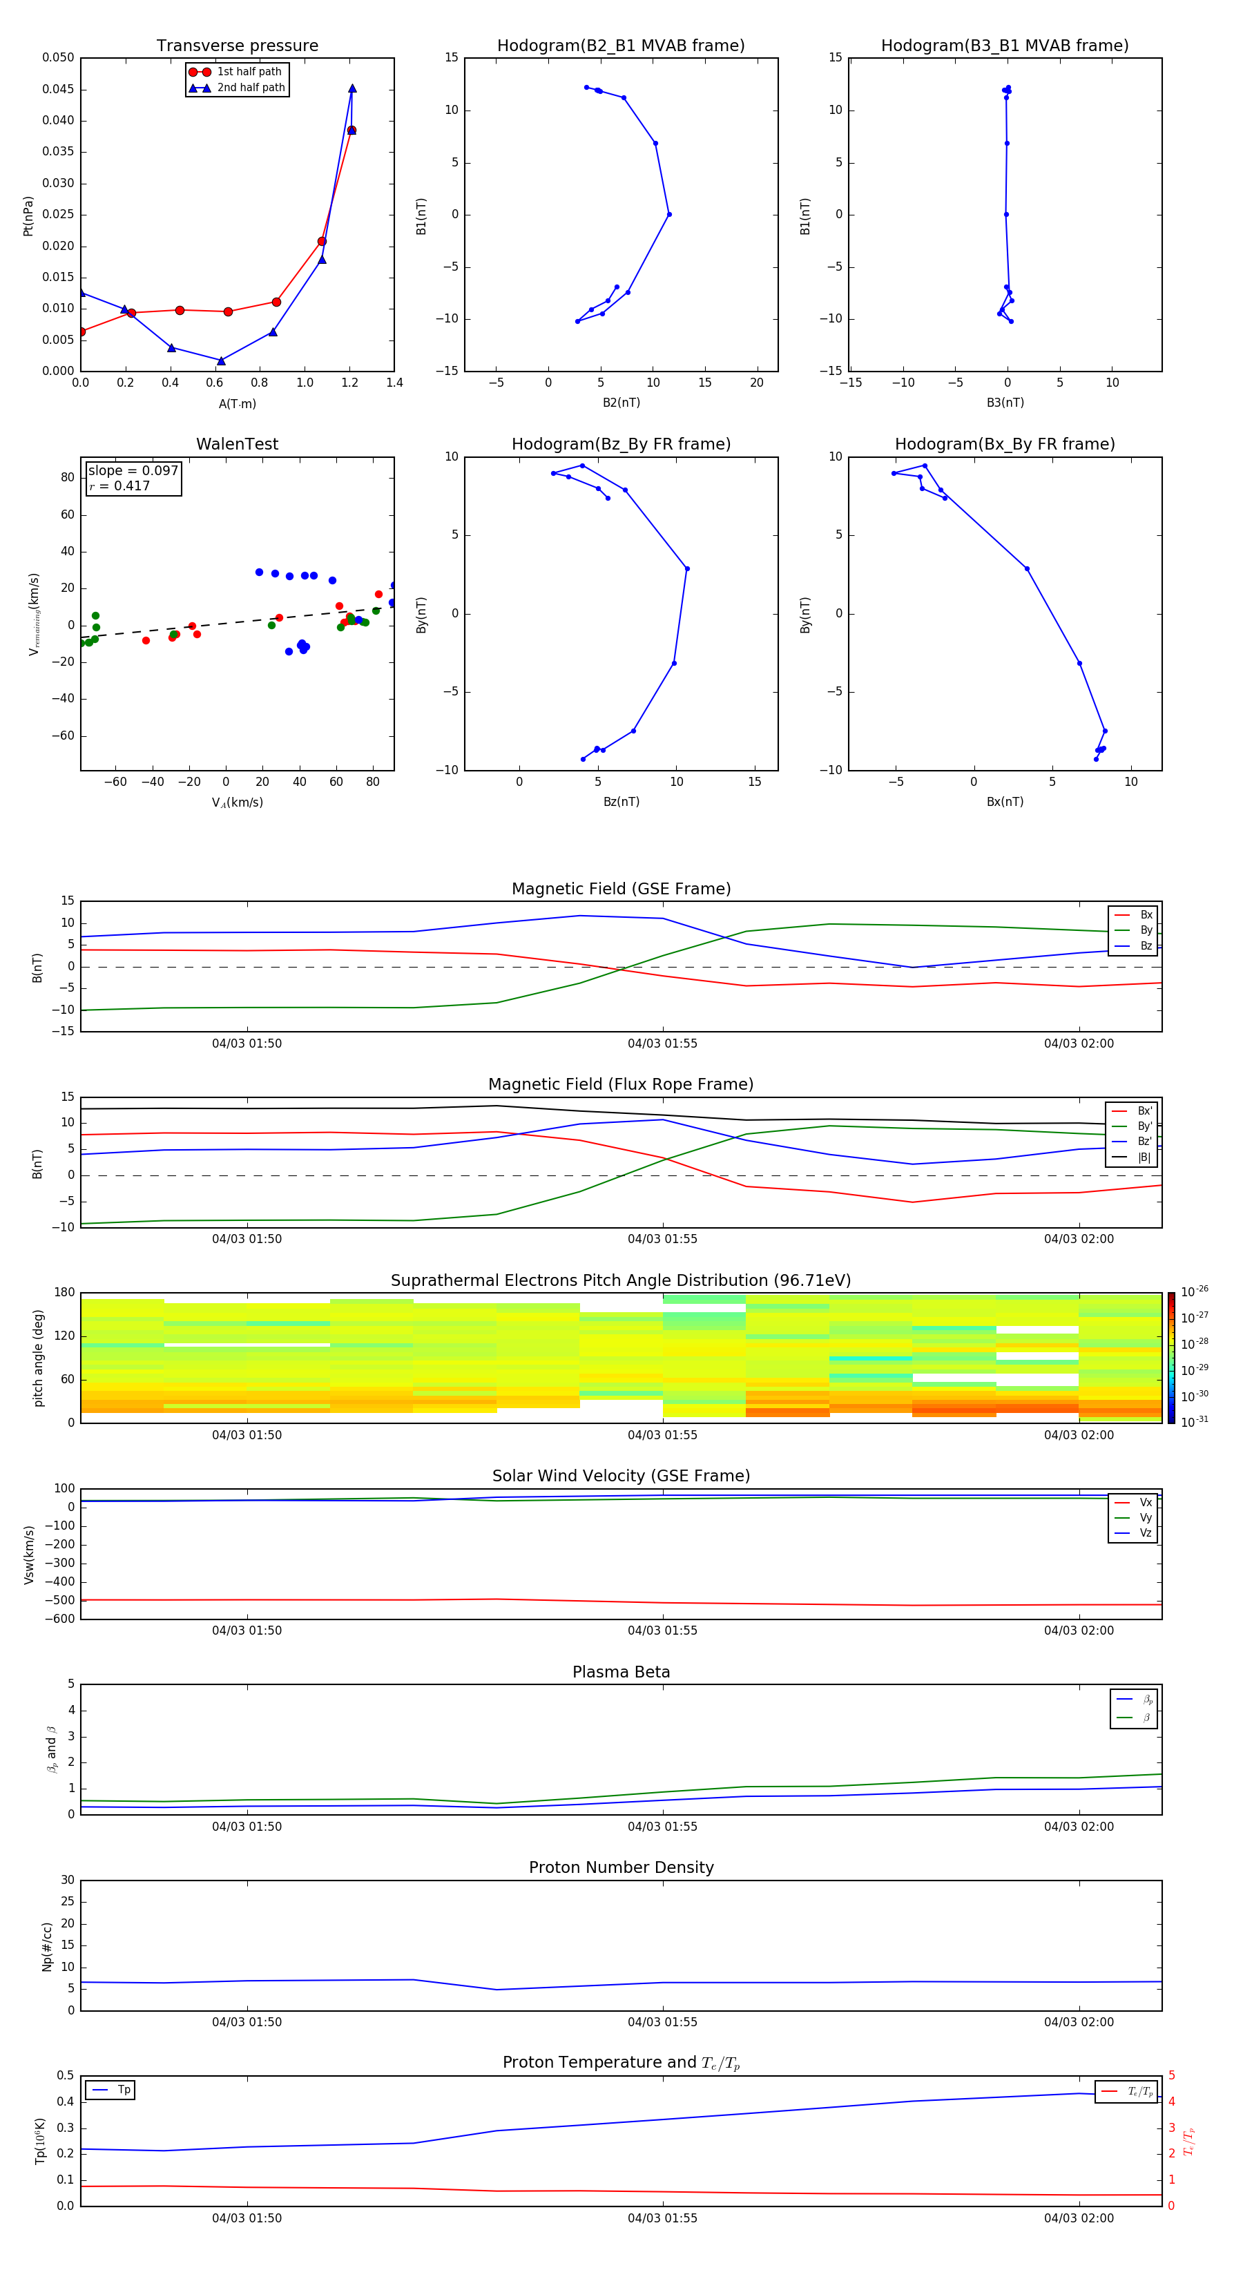Click the Bx' legend entry in Flux Rope panel
The width and height of the screenshot is (1243, 2279).
tap(1132, 1111)
